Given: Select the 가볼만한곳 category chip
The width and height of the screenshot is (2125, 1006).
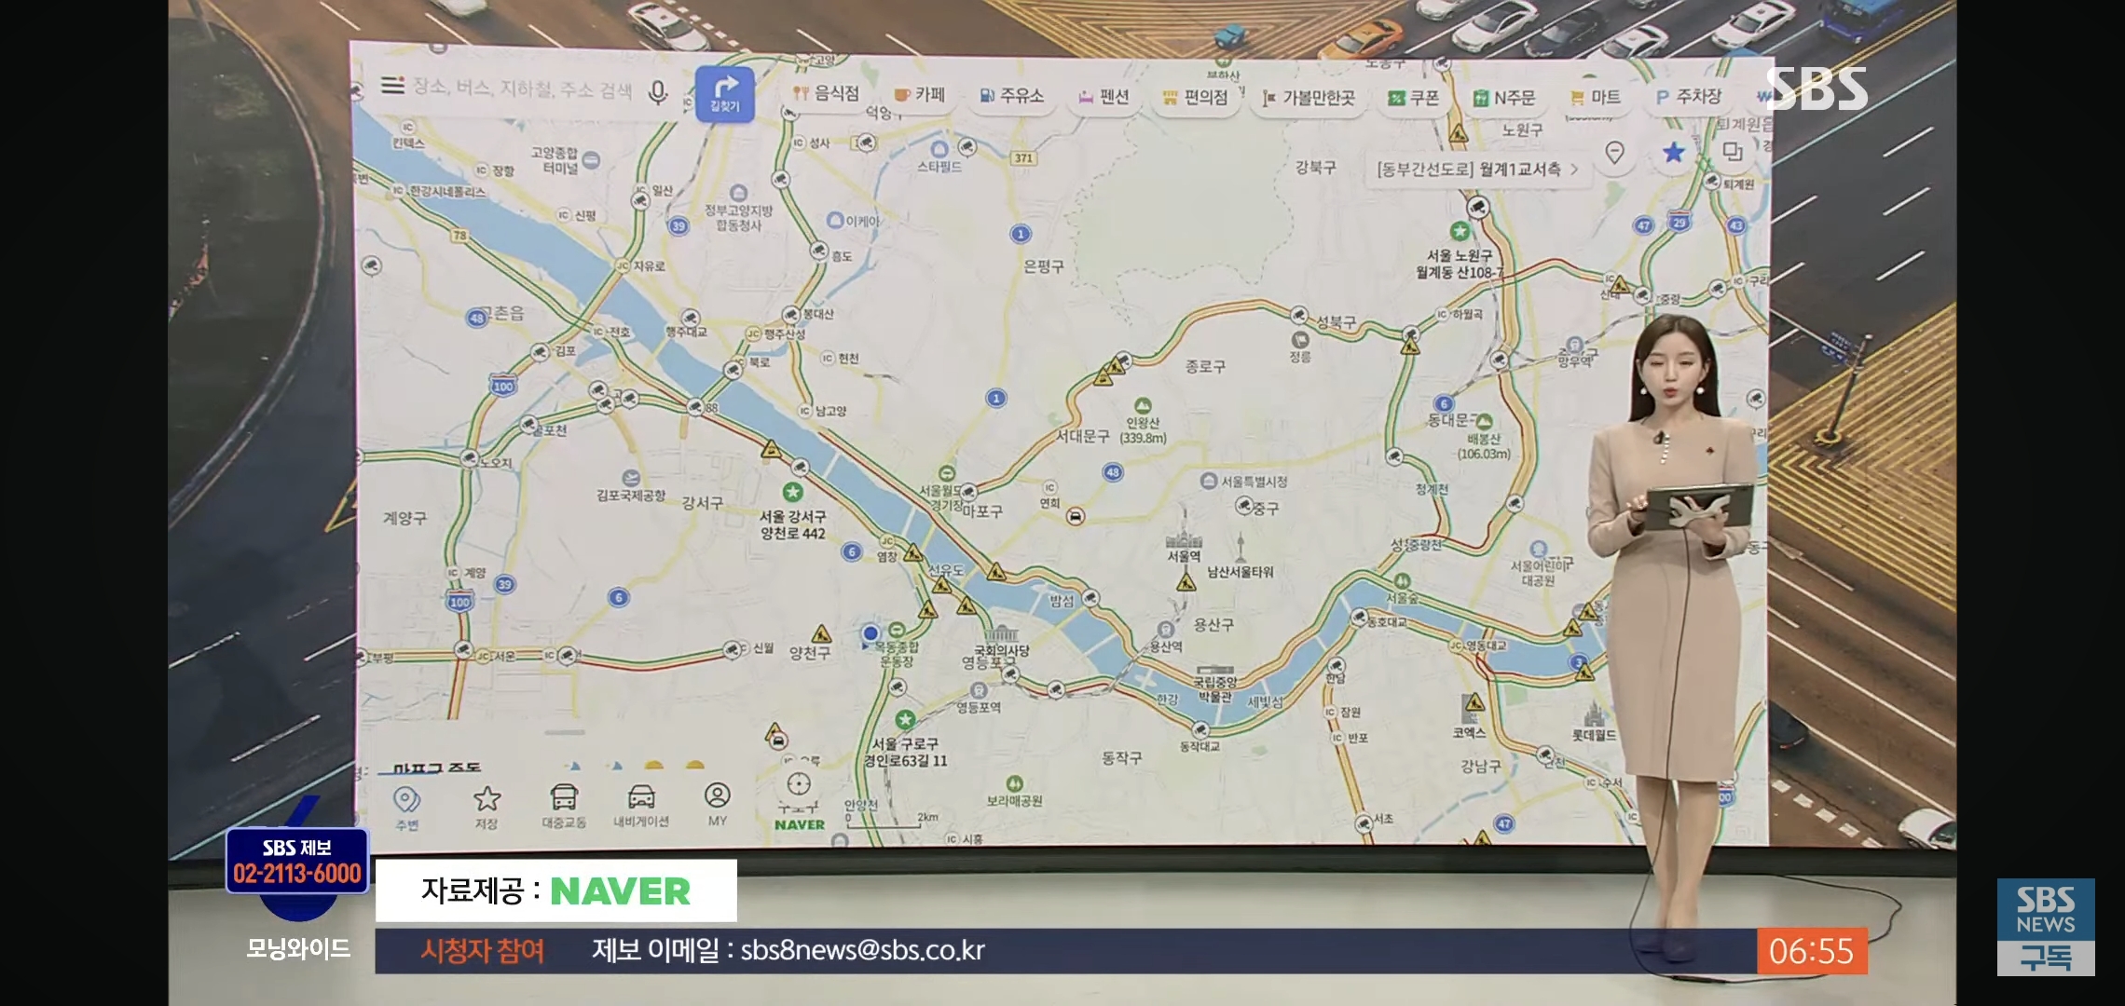Looking at the screenshot, I should coord(1309,97).
